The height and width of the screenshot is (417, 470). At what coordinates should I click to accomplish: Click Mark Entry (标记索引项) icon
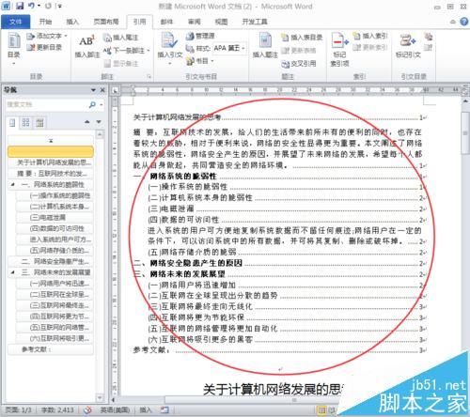click(x=339, y=49)
